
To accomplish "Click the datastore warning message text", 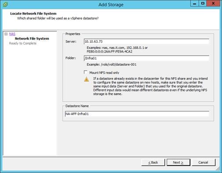I will coord(150,86).
